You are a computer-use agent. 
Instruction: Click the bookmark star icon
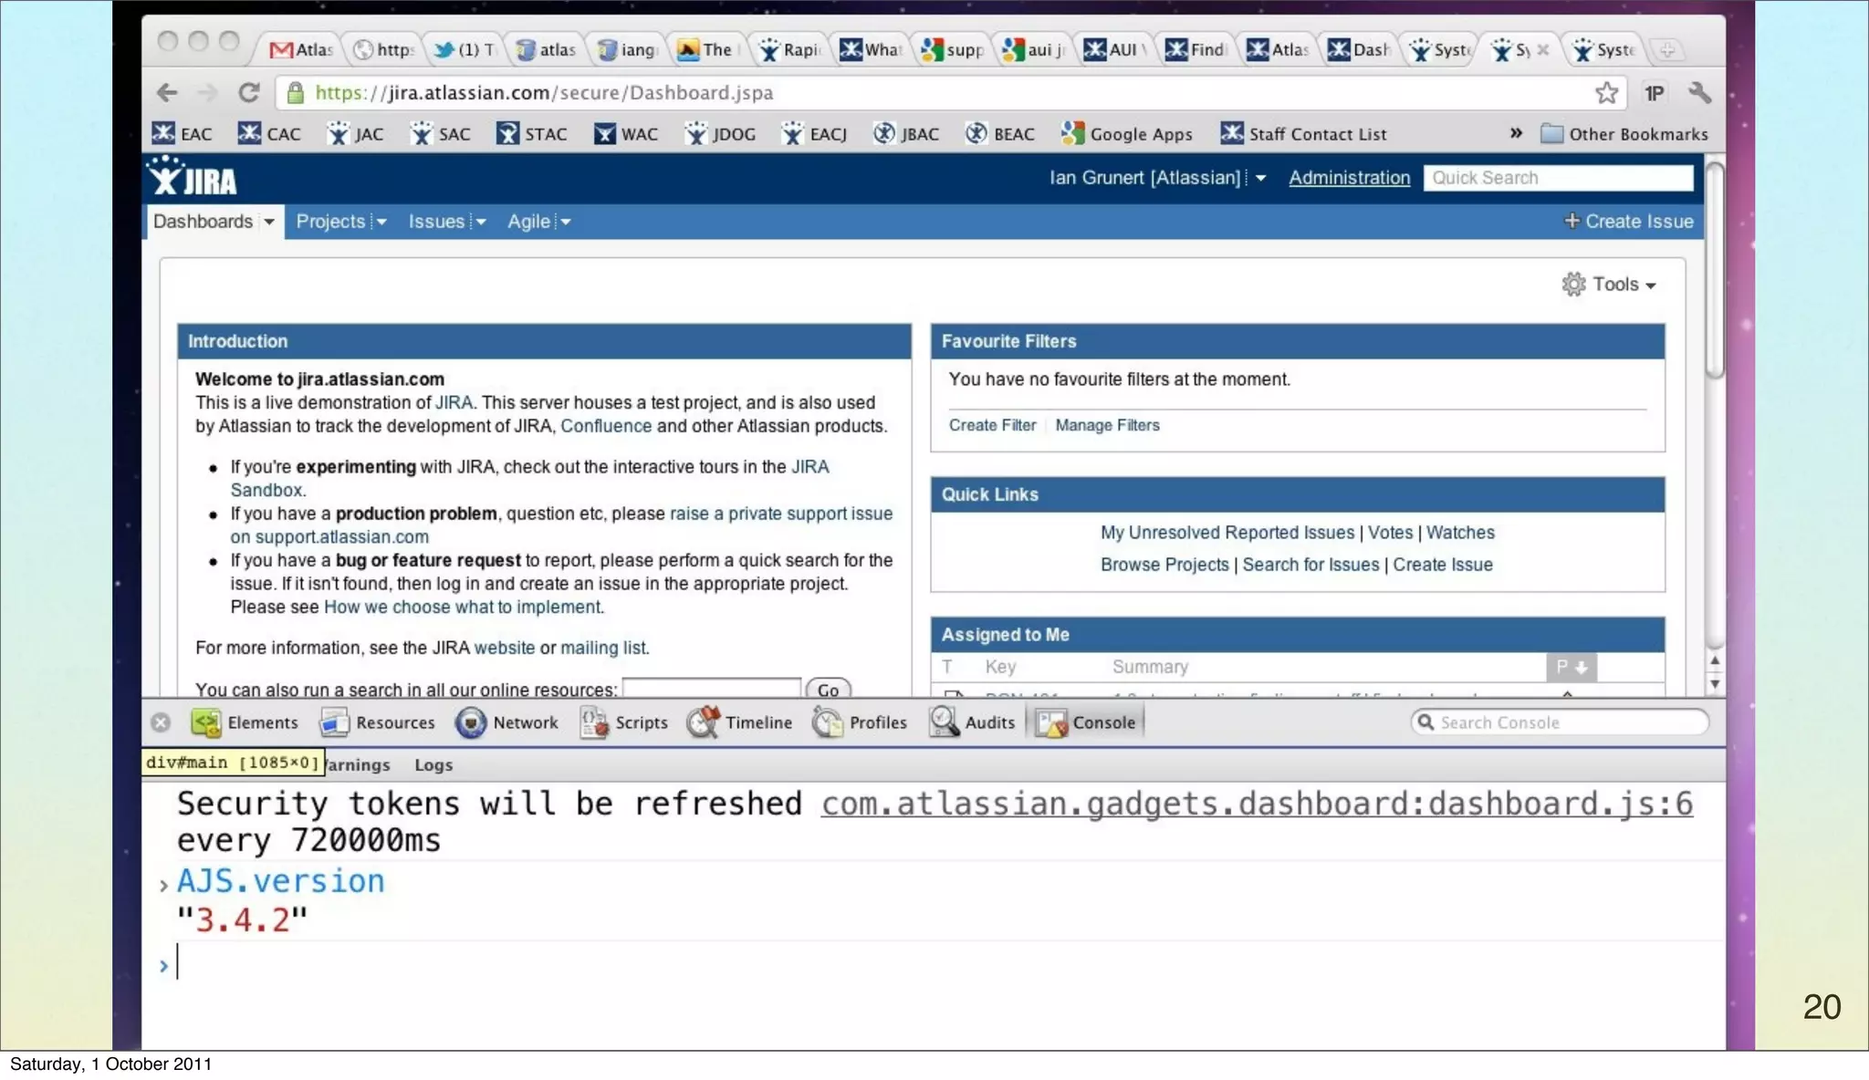[x=1606, y=92]
